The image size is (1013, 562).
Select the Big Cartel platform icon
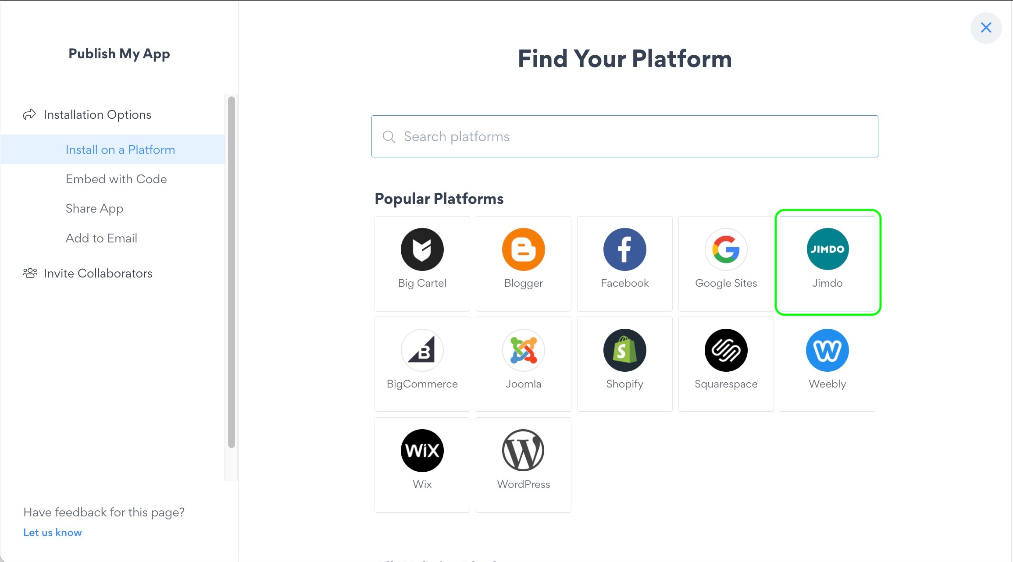(422, 249)
